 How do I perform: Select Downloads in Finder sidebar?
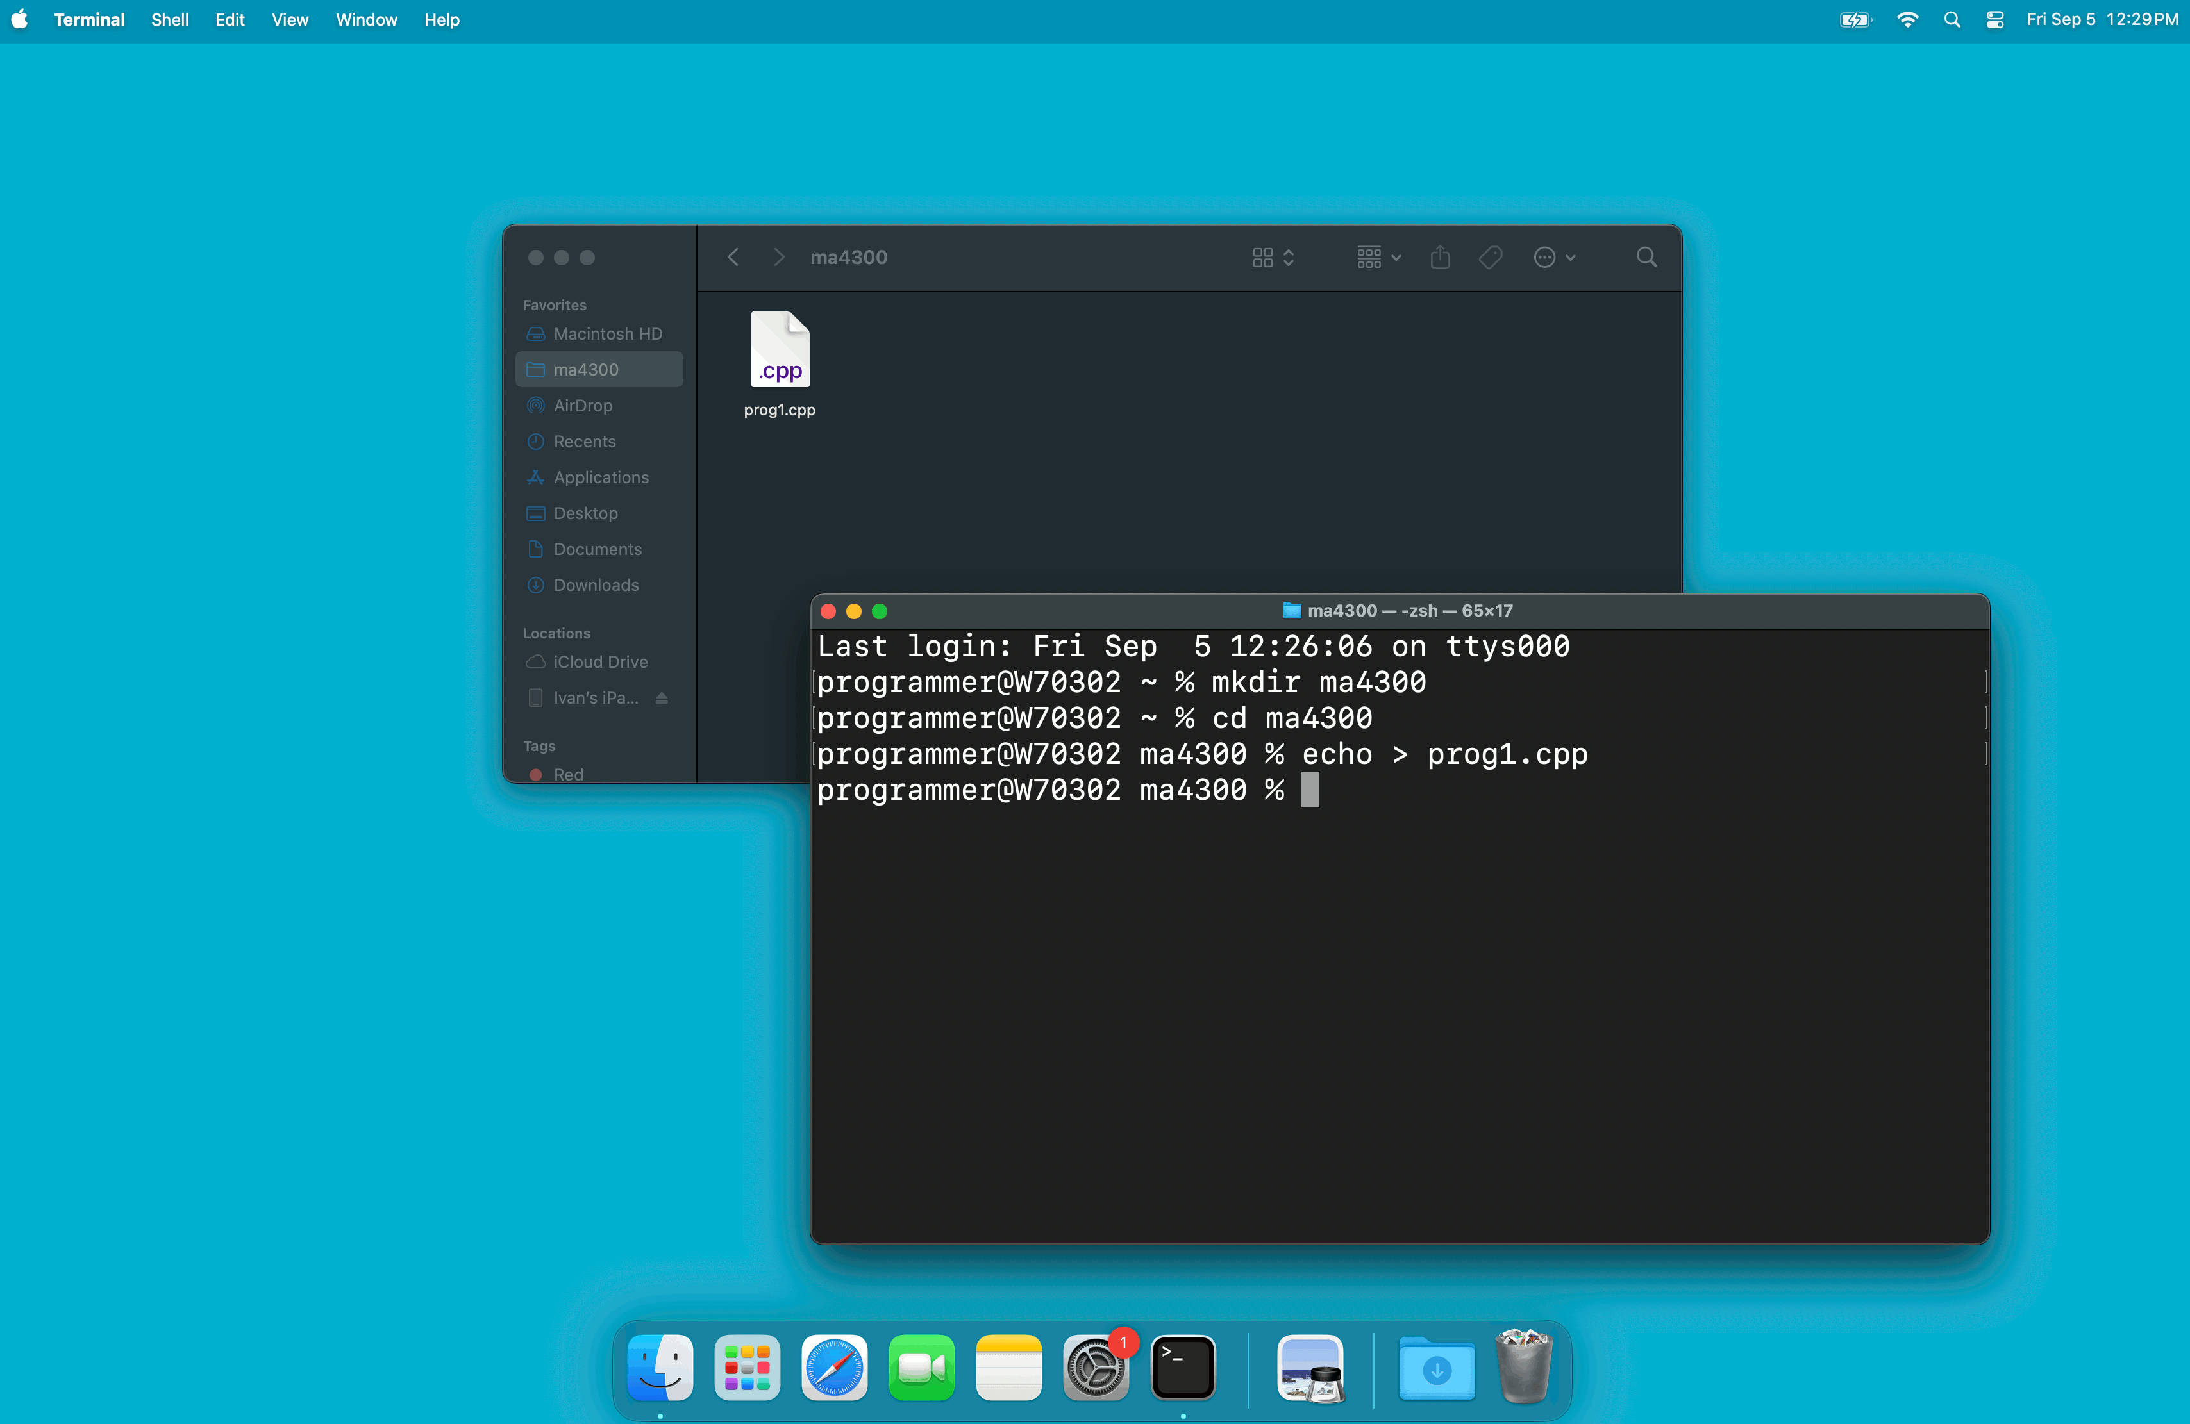(x=596, y=585)
